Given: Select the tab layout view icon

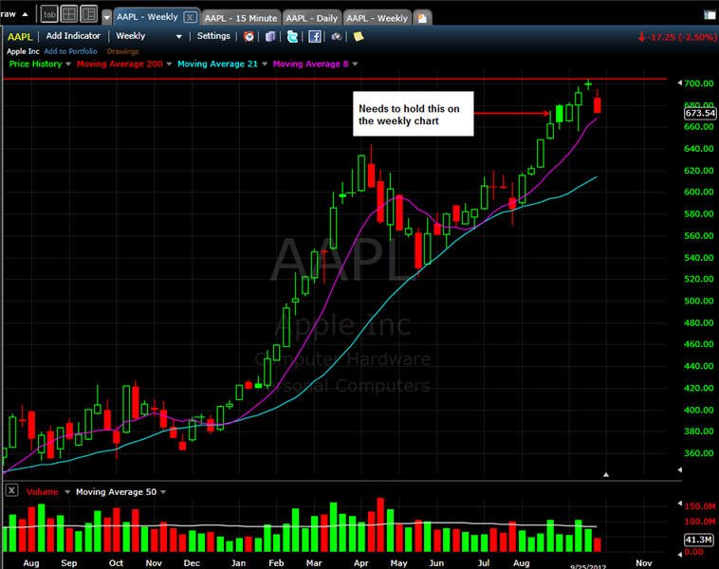Looking at the screenshot, I should pyautogui.click(x=49, y=14).
